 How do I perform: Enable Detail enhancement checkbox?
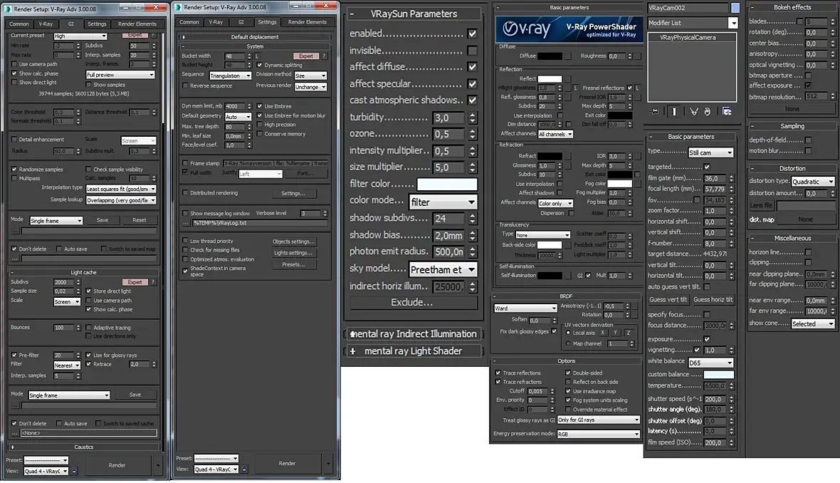14,140
